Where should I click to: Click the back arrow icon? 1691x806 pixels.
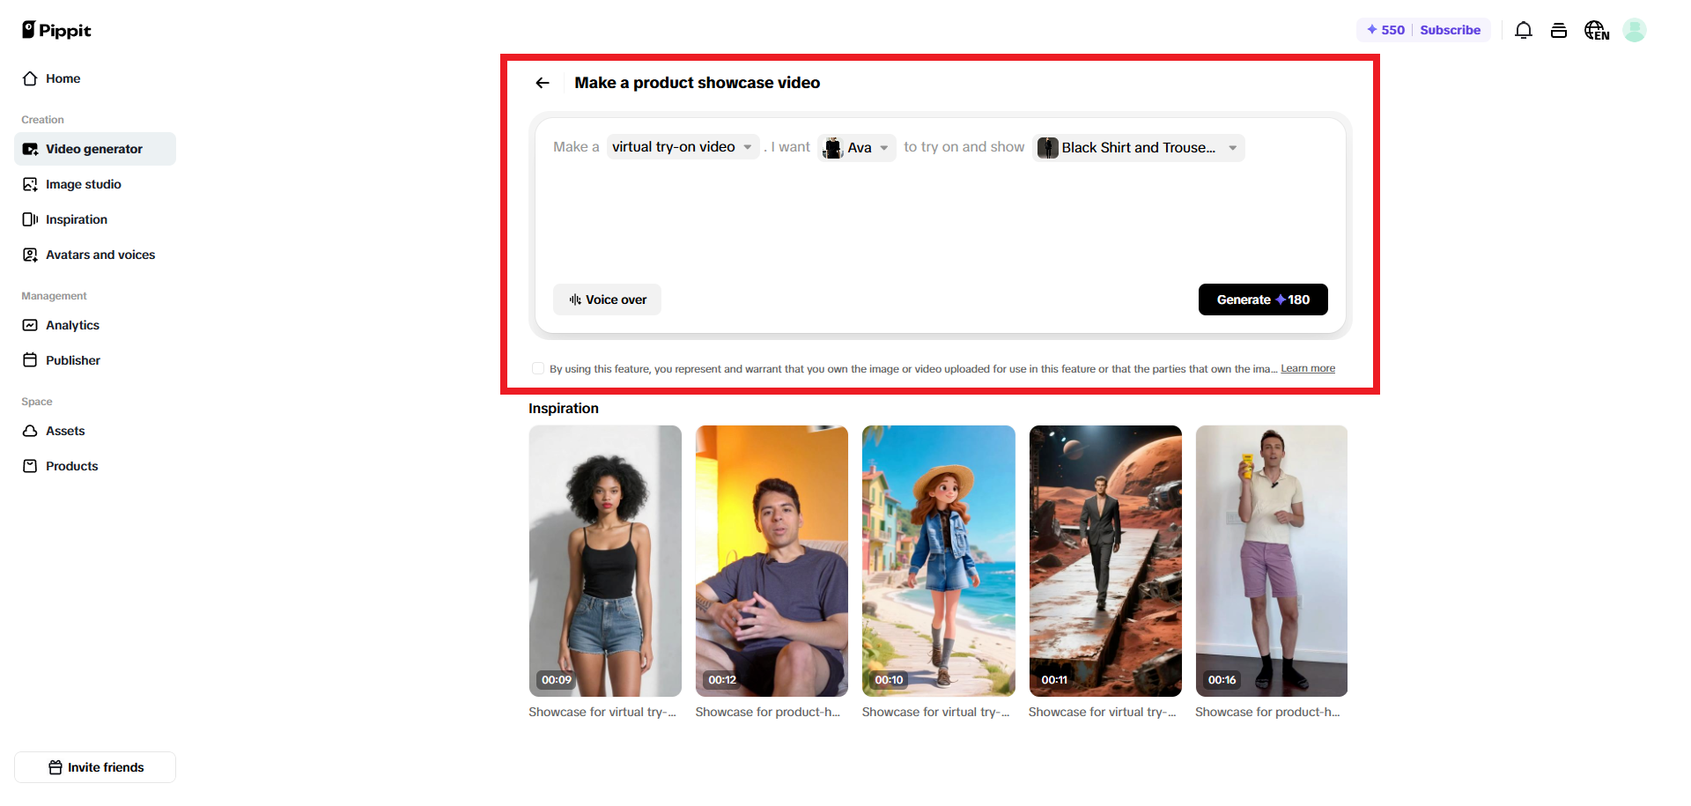click(543, 83)
